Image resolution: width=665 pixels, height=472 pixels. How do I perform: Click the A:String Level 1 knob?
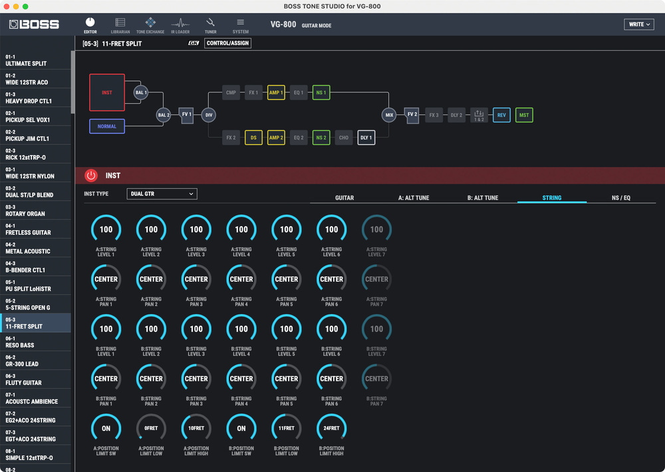coord(106,229)
